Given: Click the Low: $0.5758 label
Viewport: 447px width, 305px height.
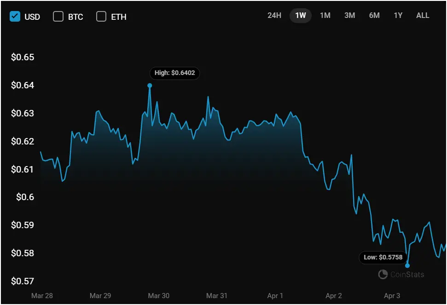Looking at the screenshot, I should 383,258.
